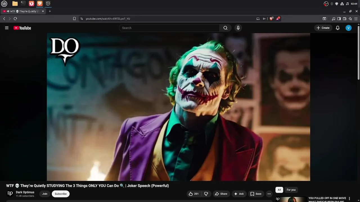This screenshot has height=202, width=360.
Task: Share this video
Action: coord(221,194)
